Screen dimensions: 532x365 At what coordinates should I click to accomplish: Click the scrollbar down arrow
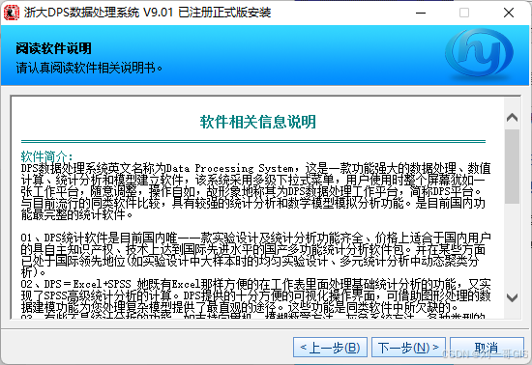pos(512,297)
